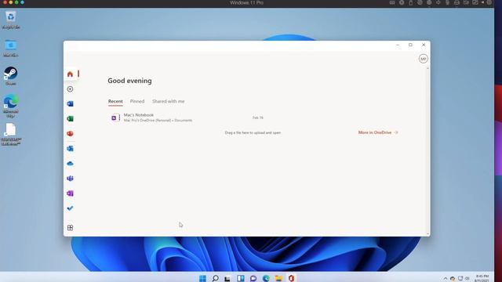502x282 pixels.
Task: Click the yellow macOS minimize button
Action: (10, 2)
